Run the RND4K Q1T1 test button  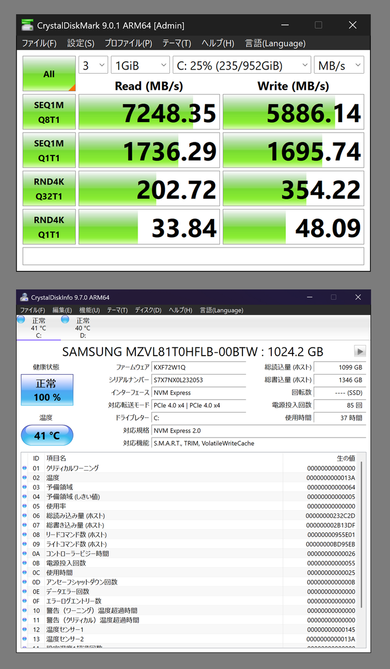click(x=49, y=226)
